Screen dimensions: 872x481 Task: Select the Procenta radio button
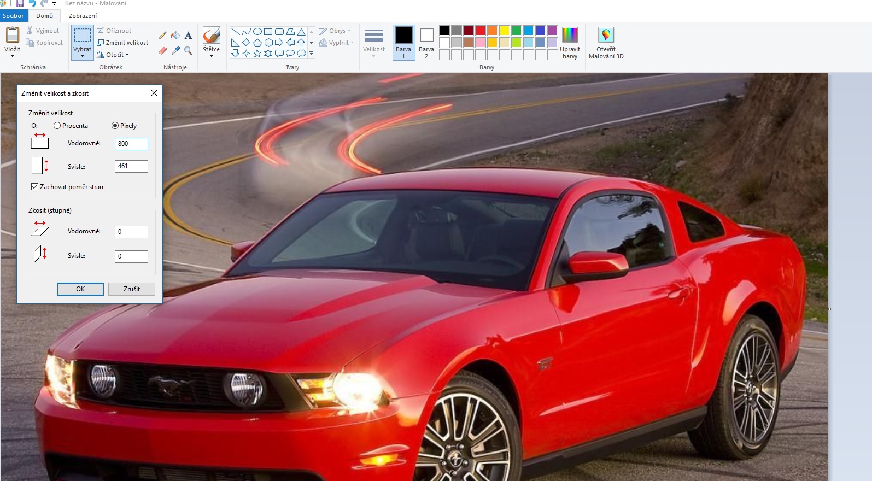(x=57, y=126)
